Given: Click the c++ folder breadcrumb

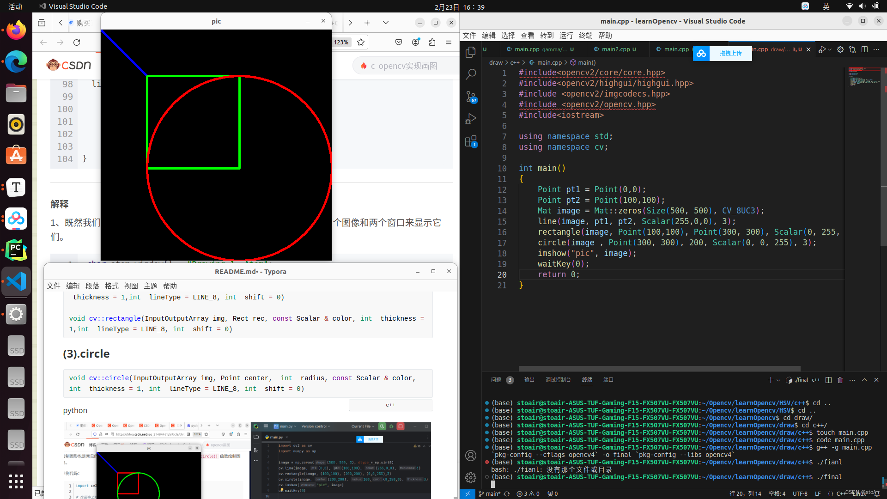Looking at the screenshot, I should (515, 63).
